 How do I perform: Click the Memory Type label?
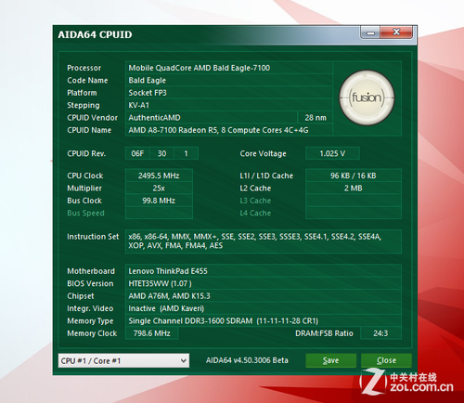90,321
